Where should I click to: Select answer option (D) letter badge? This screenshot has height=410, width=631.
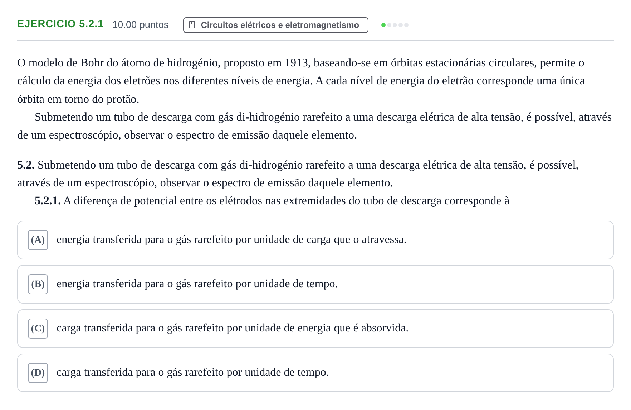[x=38, y=373]
